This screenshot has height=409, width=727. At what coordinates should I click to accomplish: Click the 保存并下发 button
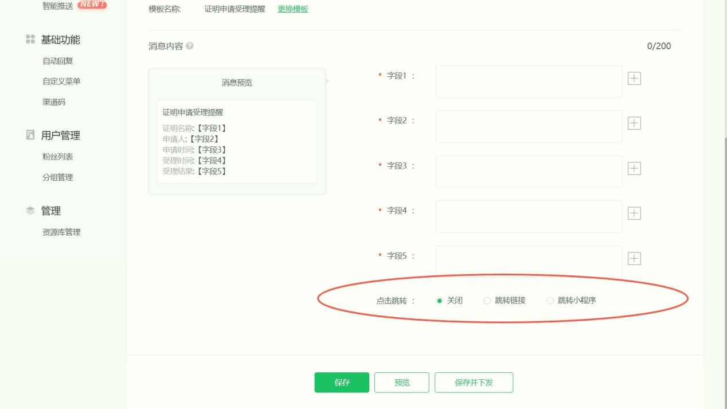coord(474,383)
